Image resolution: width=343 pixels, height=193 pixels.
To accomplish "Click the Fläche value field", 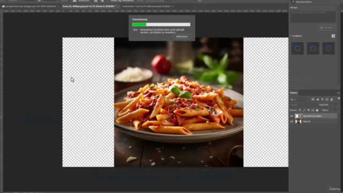I will 333,110.
